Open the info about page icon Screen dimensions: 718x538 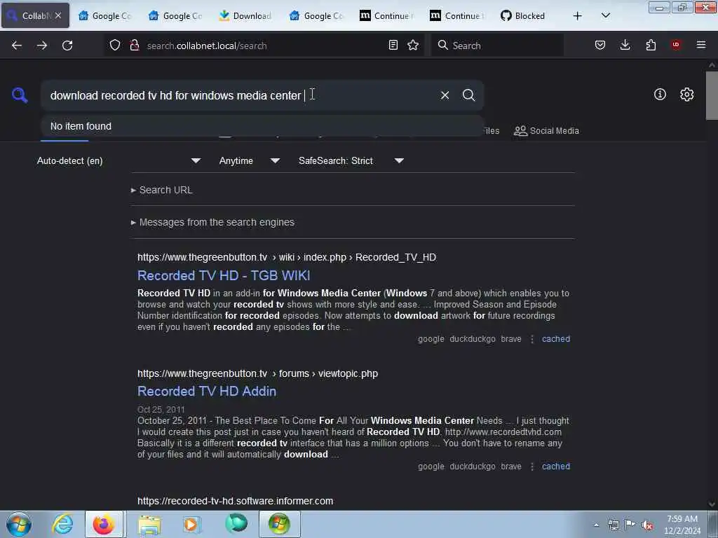click(x=660, y=95)
